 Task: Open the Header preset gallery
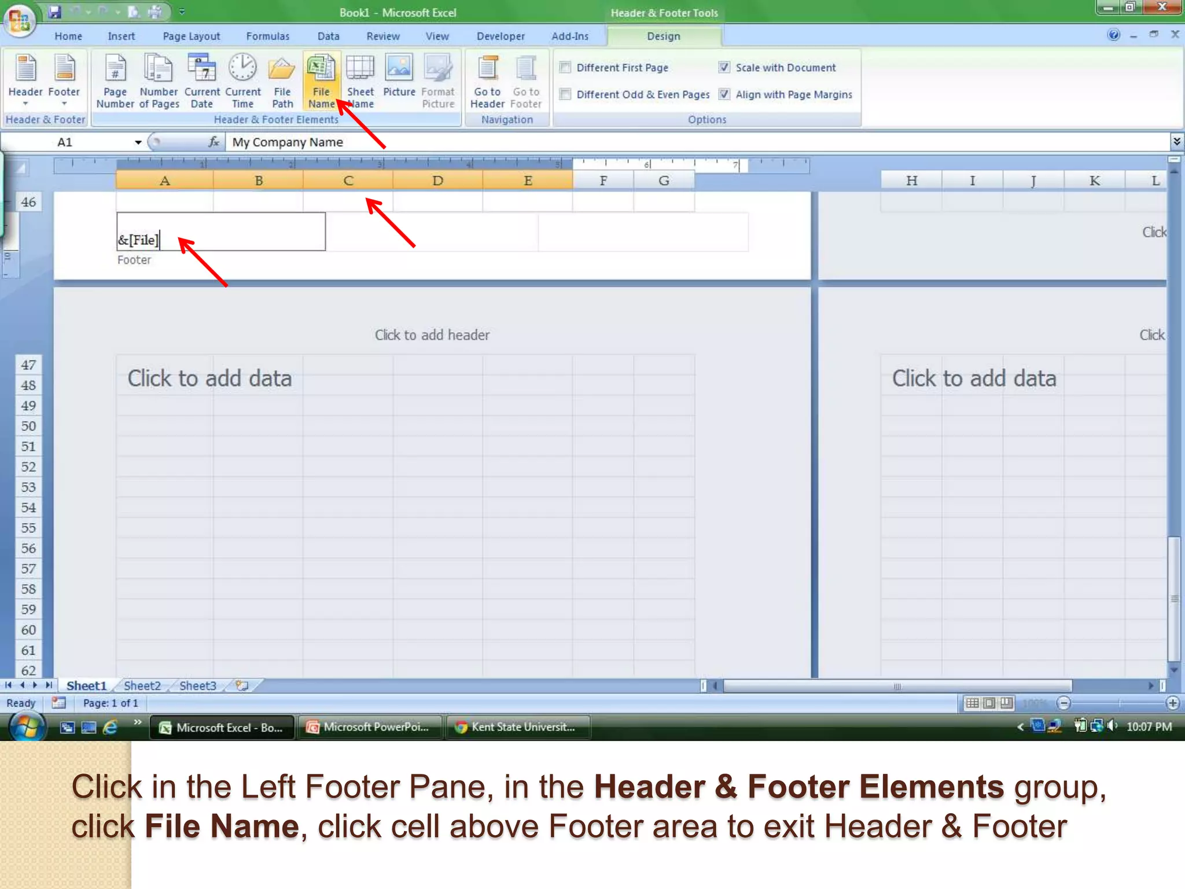coord(25,81)
